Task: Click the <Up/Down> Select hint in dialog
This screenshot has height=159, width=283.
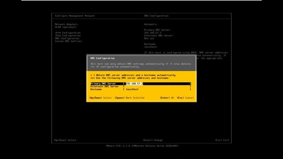Action: point(100,98)
